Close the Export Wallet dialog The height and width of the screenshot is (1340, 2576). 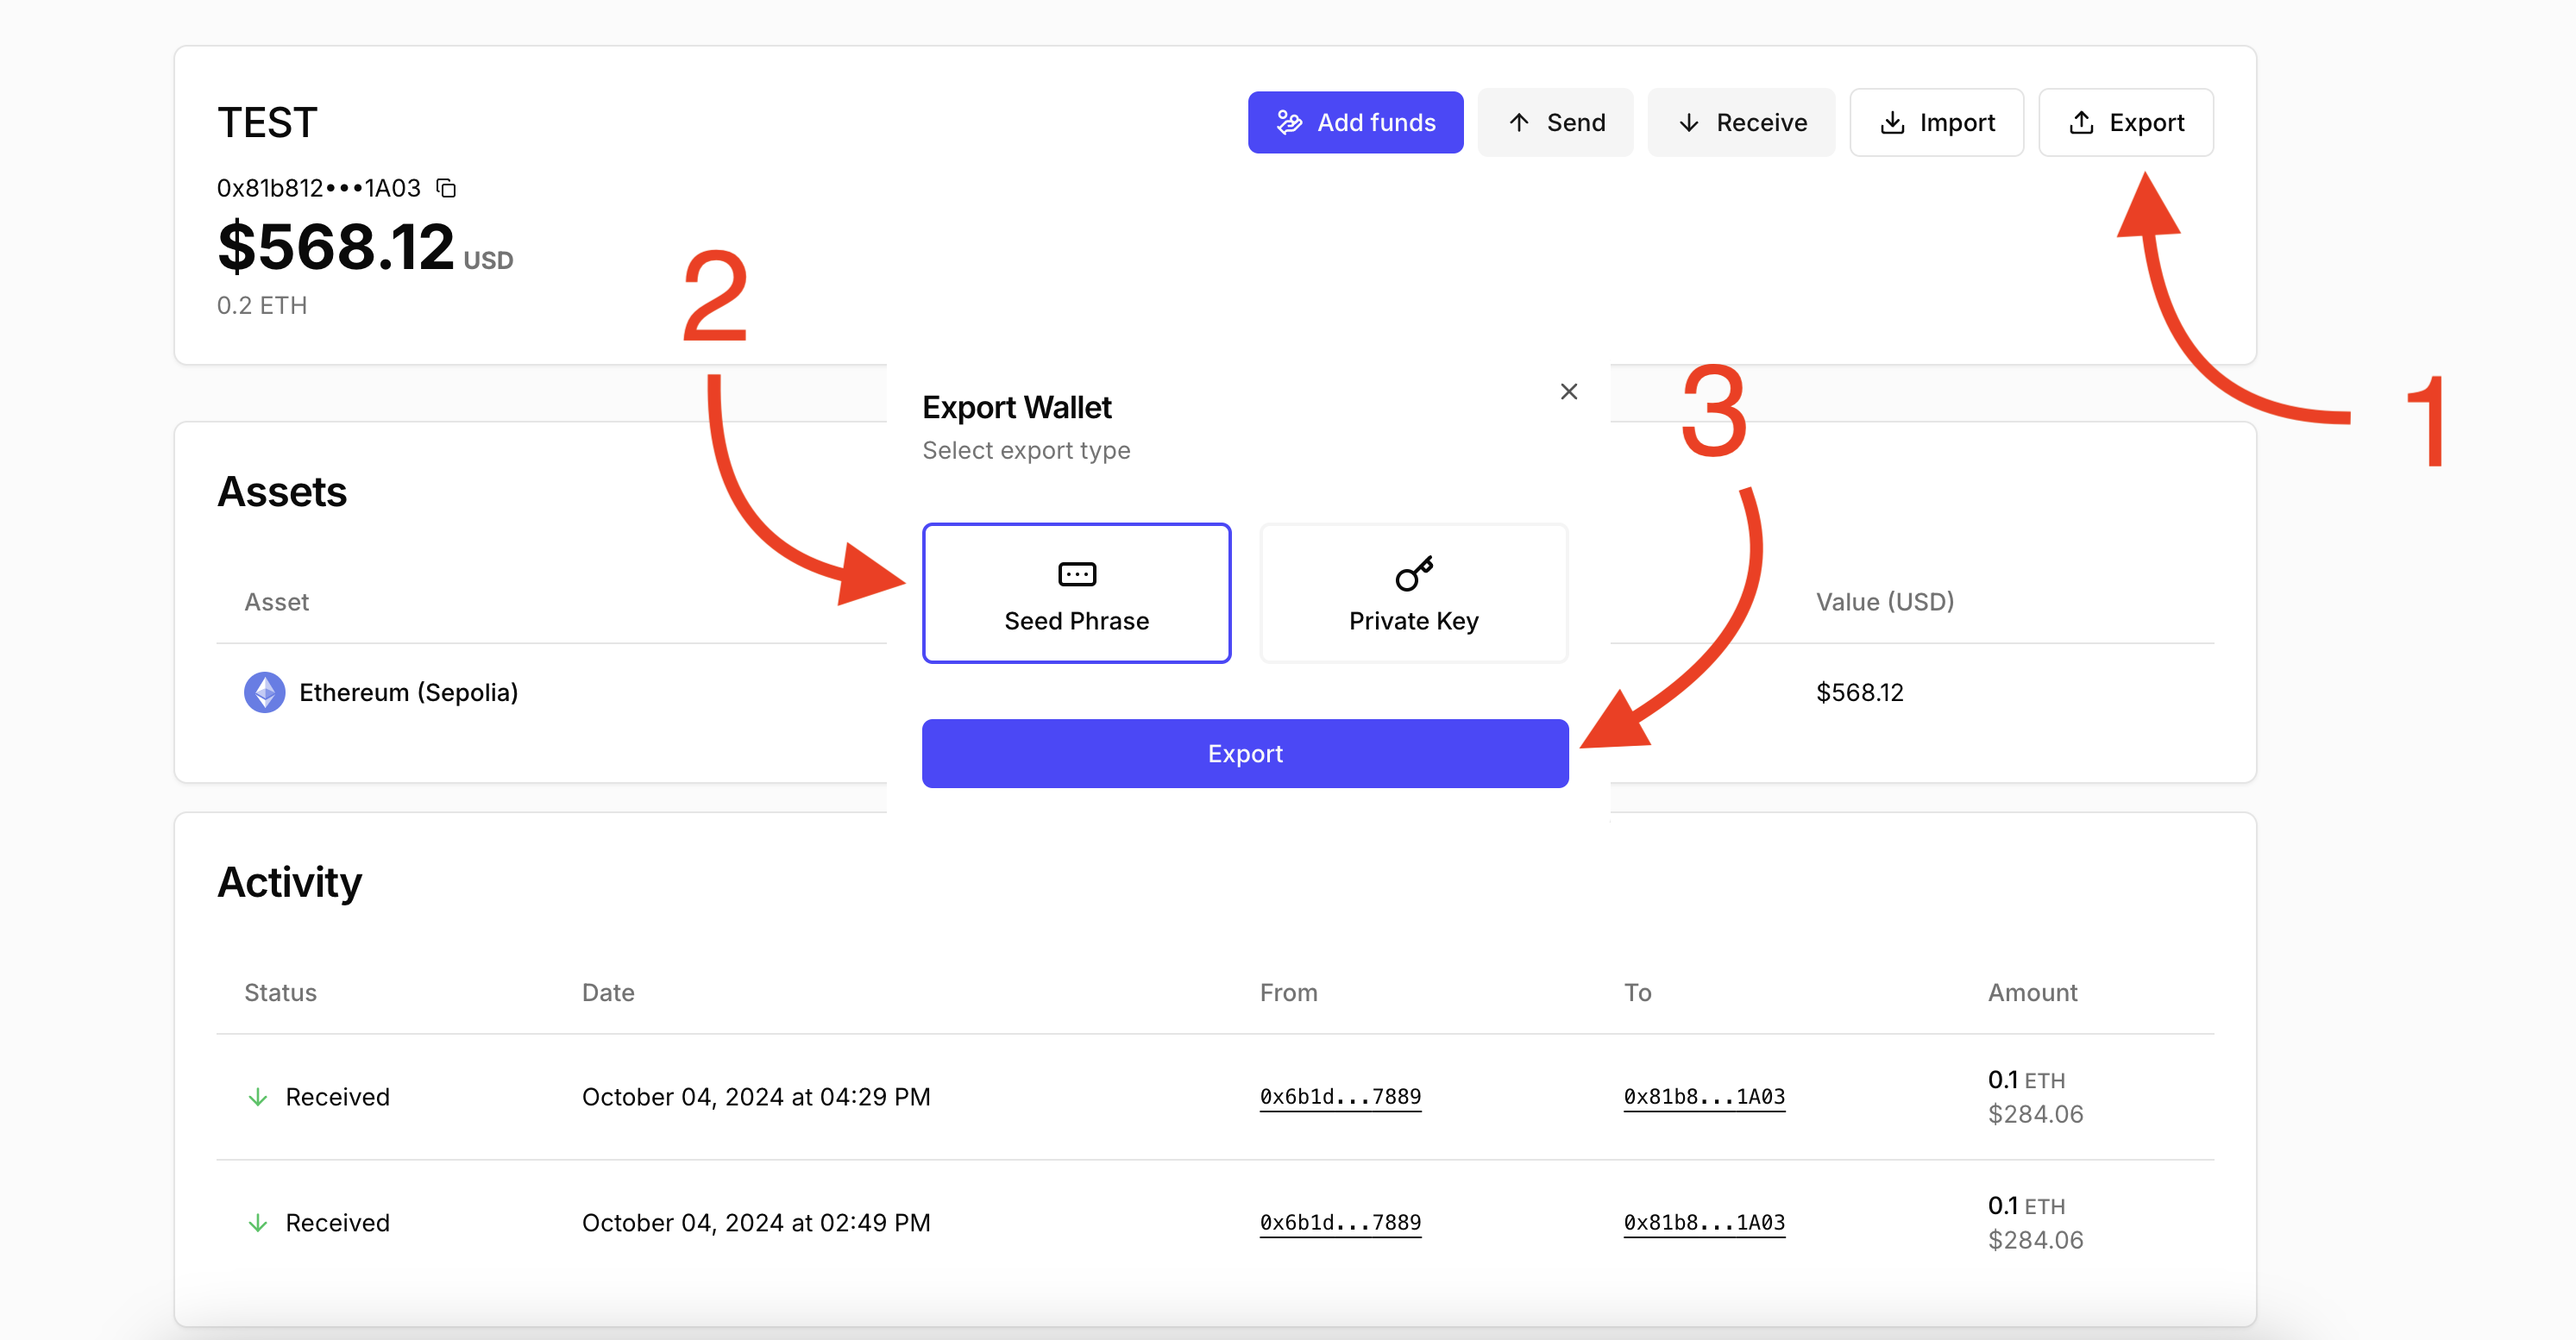[x=1568, y=391]
